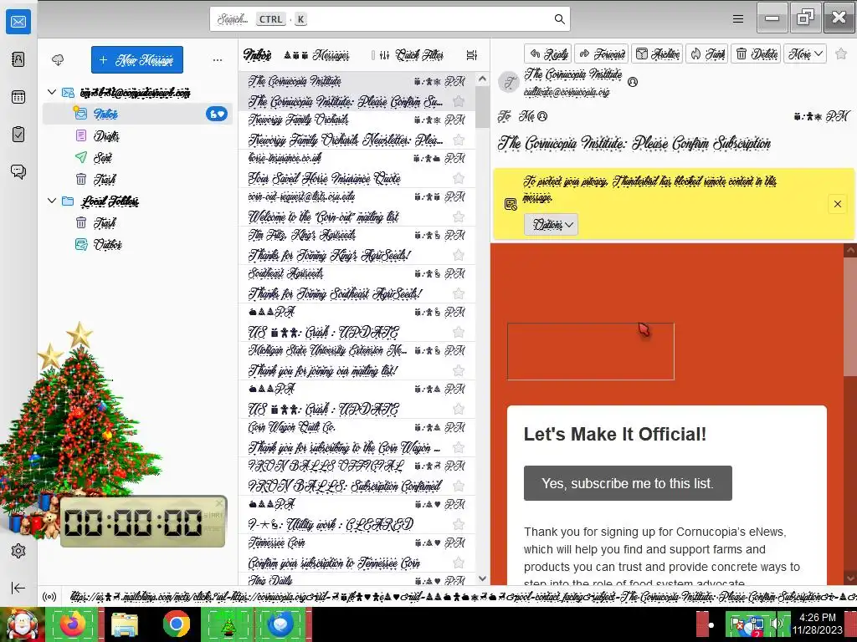Toggle the Quick Filter bar
Viewport: 857px width, 642px height.
pyautogui.click(x=412, y=55)
